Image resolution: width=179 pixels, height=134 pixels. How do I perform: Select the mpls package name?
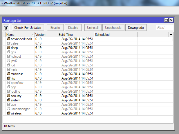point(14,70)
